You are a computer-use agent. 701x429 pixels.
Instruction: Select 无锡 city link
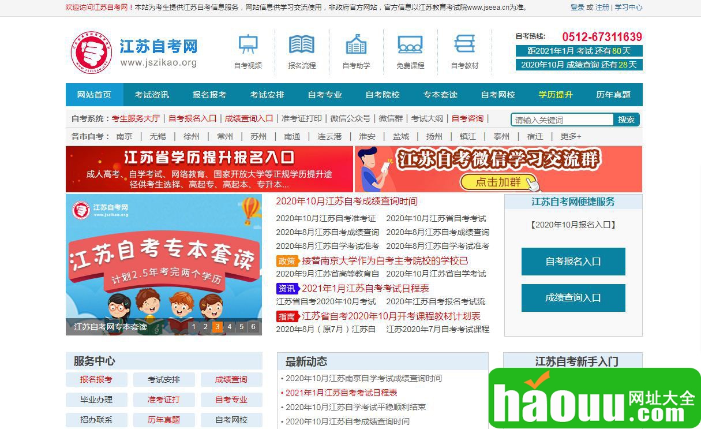point(158,136)
